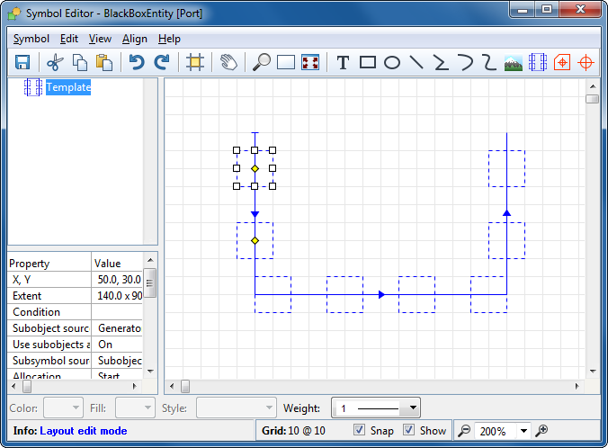Image resolution: width=608 pixels, height=448 pixels.
Task: Click the Cut scissors icon
Action: click(x=55, y=62)
